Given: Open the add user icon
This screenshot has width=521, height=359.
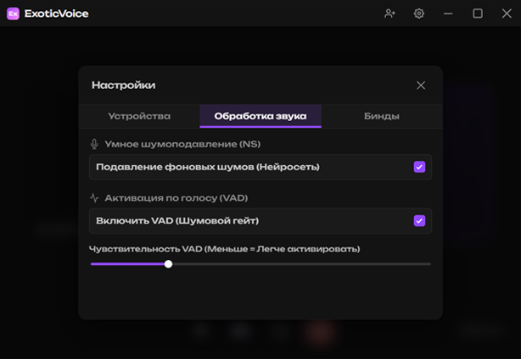Looking at the screenshot, I should 389,14.
